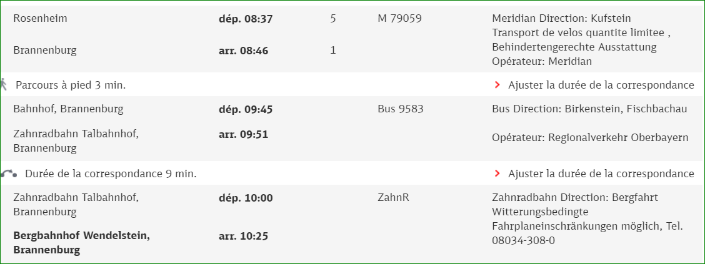Select the Rosenheim departure station
The height and width of the screenshot is (264, 705).
coord(40,18)
